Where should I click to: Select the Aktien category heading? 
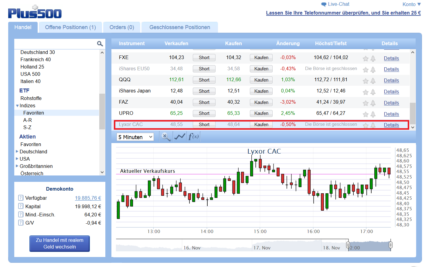pos(27,136)
